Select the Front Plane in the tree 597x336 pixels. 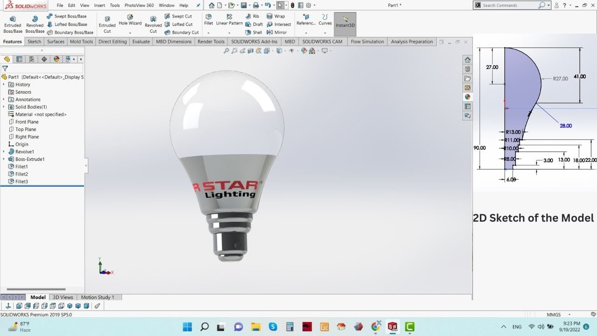pos(27,122)
